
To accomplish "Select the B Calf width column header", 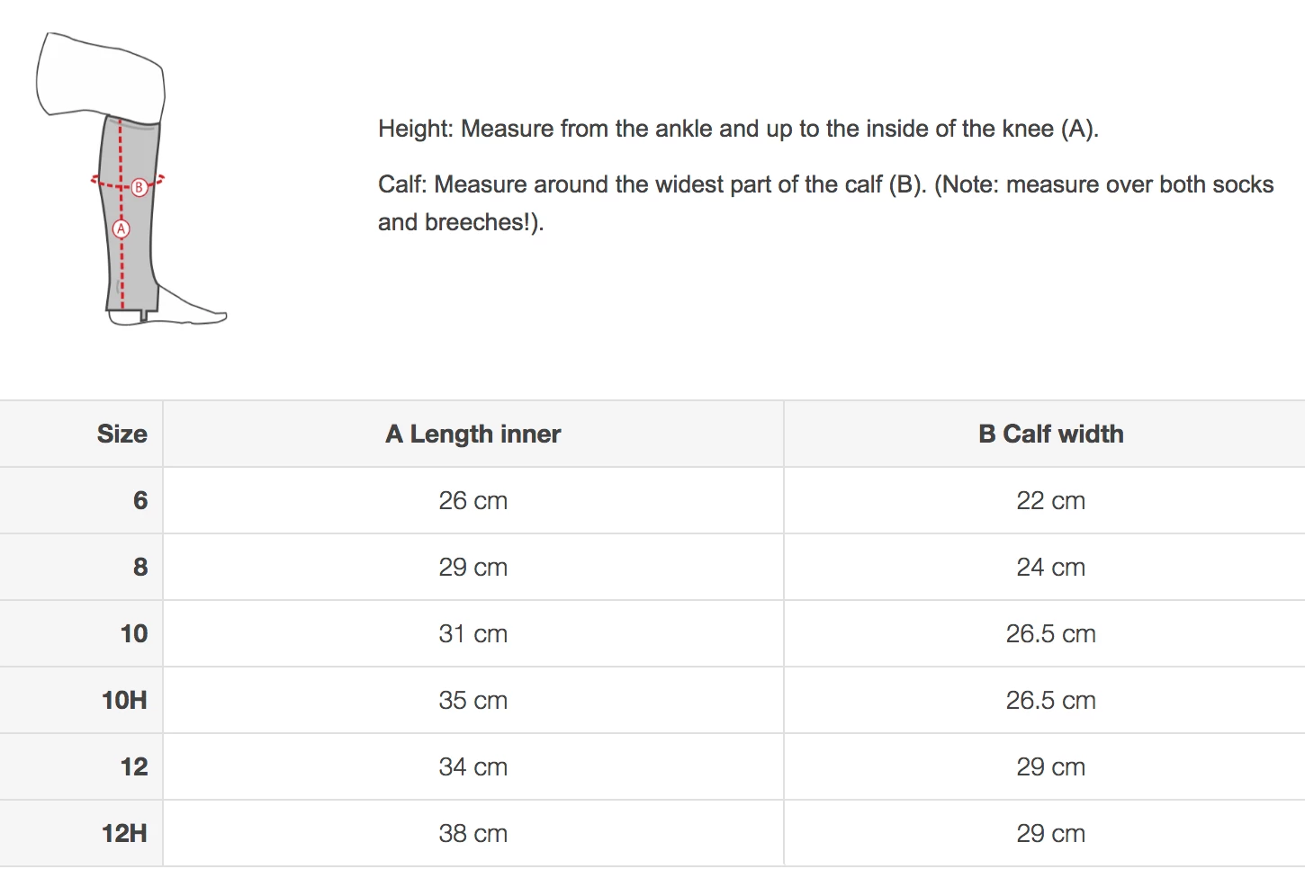I will pos(1050,434).
